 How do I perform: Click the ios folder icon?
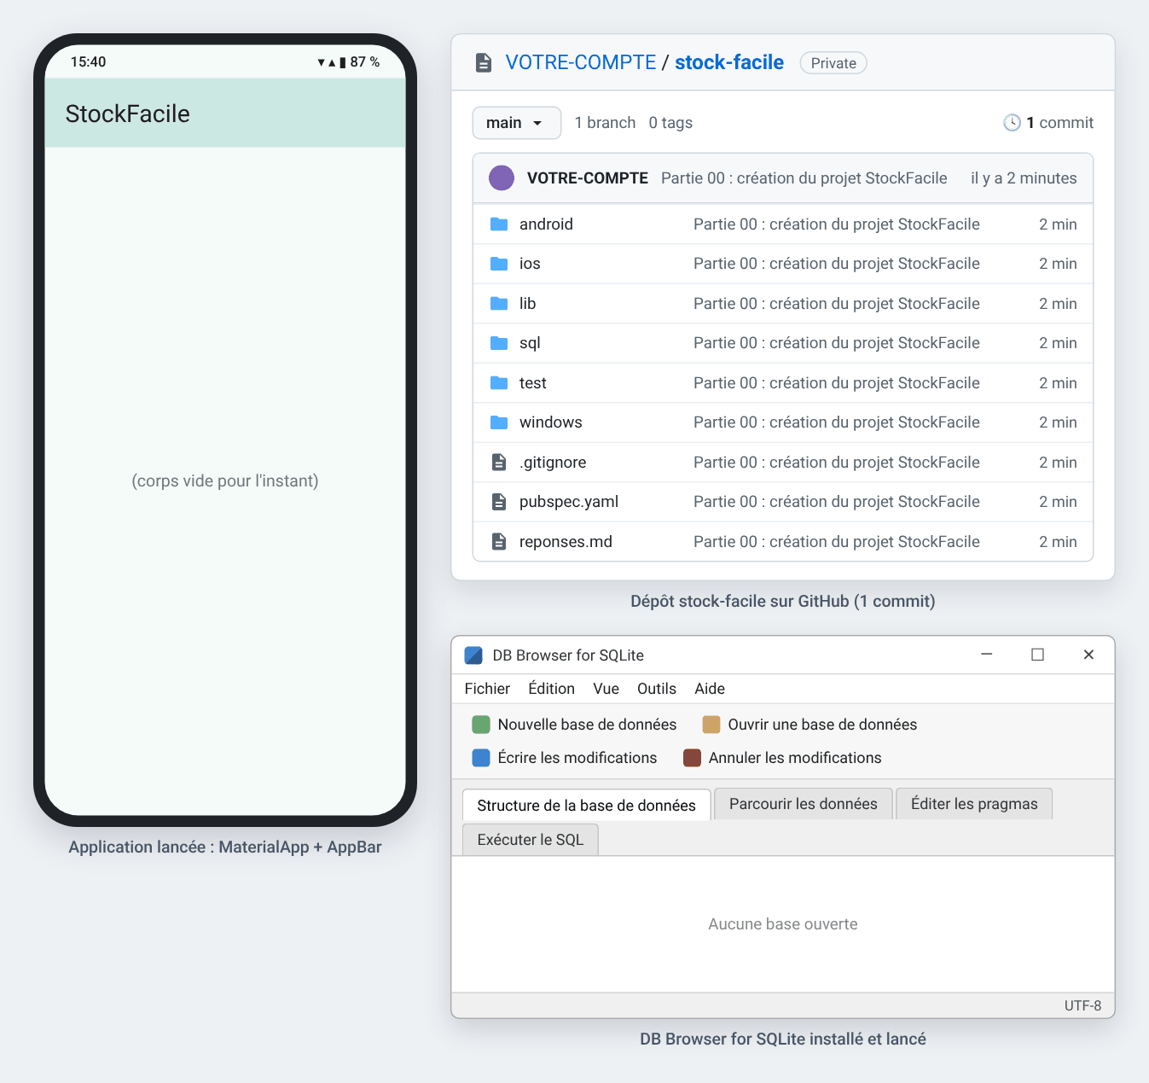(499, 264)
